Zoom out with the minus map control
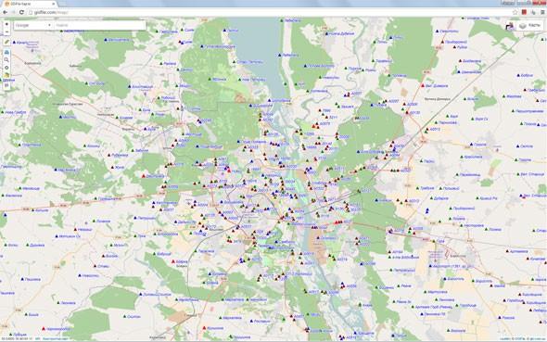The height and width of the screenshot is (342, 547). [6, 32]
